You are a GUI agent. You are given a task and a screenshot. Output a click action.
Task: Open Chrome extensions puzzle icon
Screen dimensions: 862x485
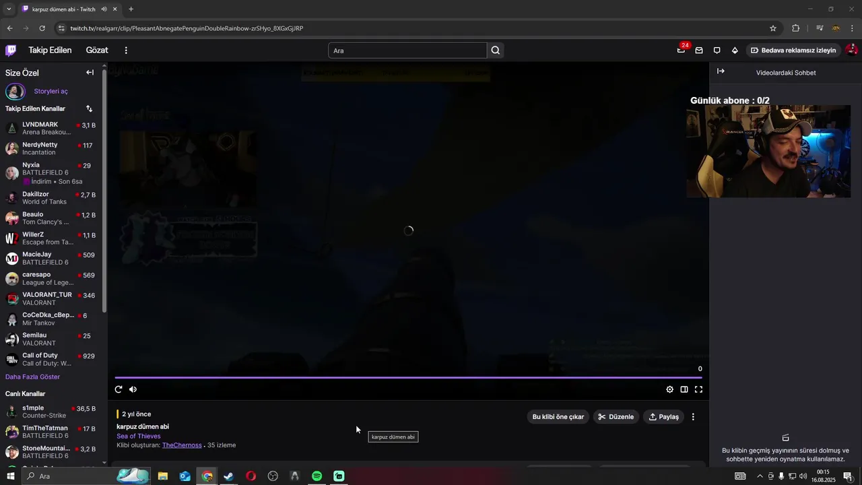point(795,28)
